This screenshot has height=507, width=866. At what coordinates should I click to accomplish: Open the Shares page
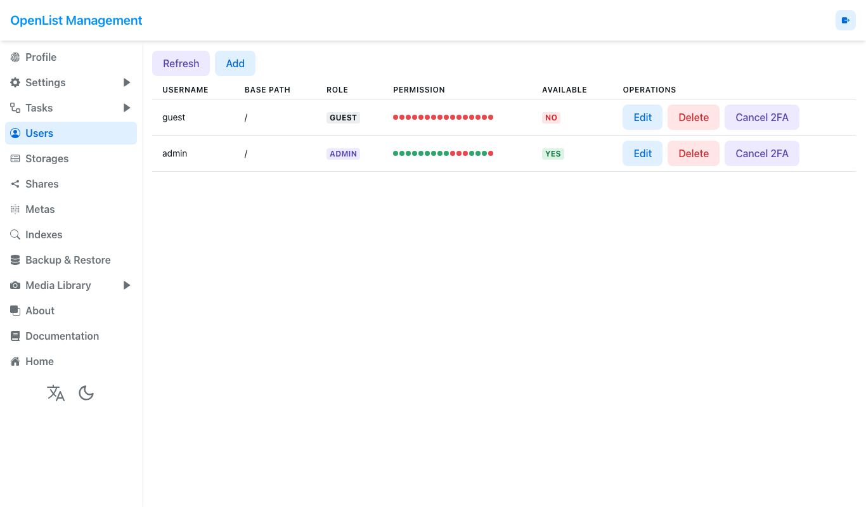(x=71, y=184)
